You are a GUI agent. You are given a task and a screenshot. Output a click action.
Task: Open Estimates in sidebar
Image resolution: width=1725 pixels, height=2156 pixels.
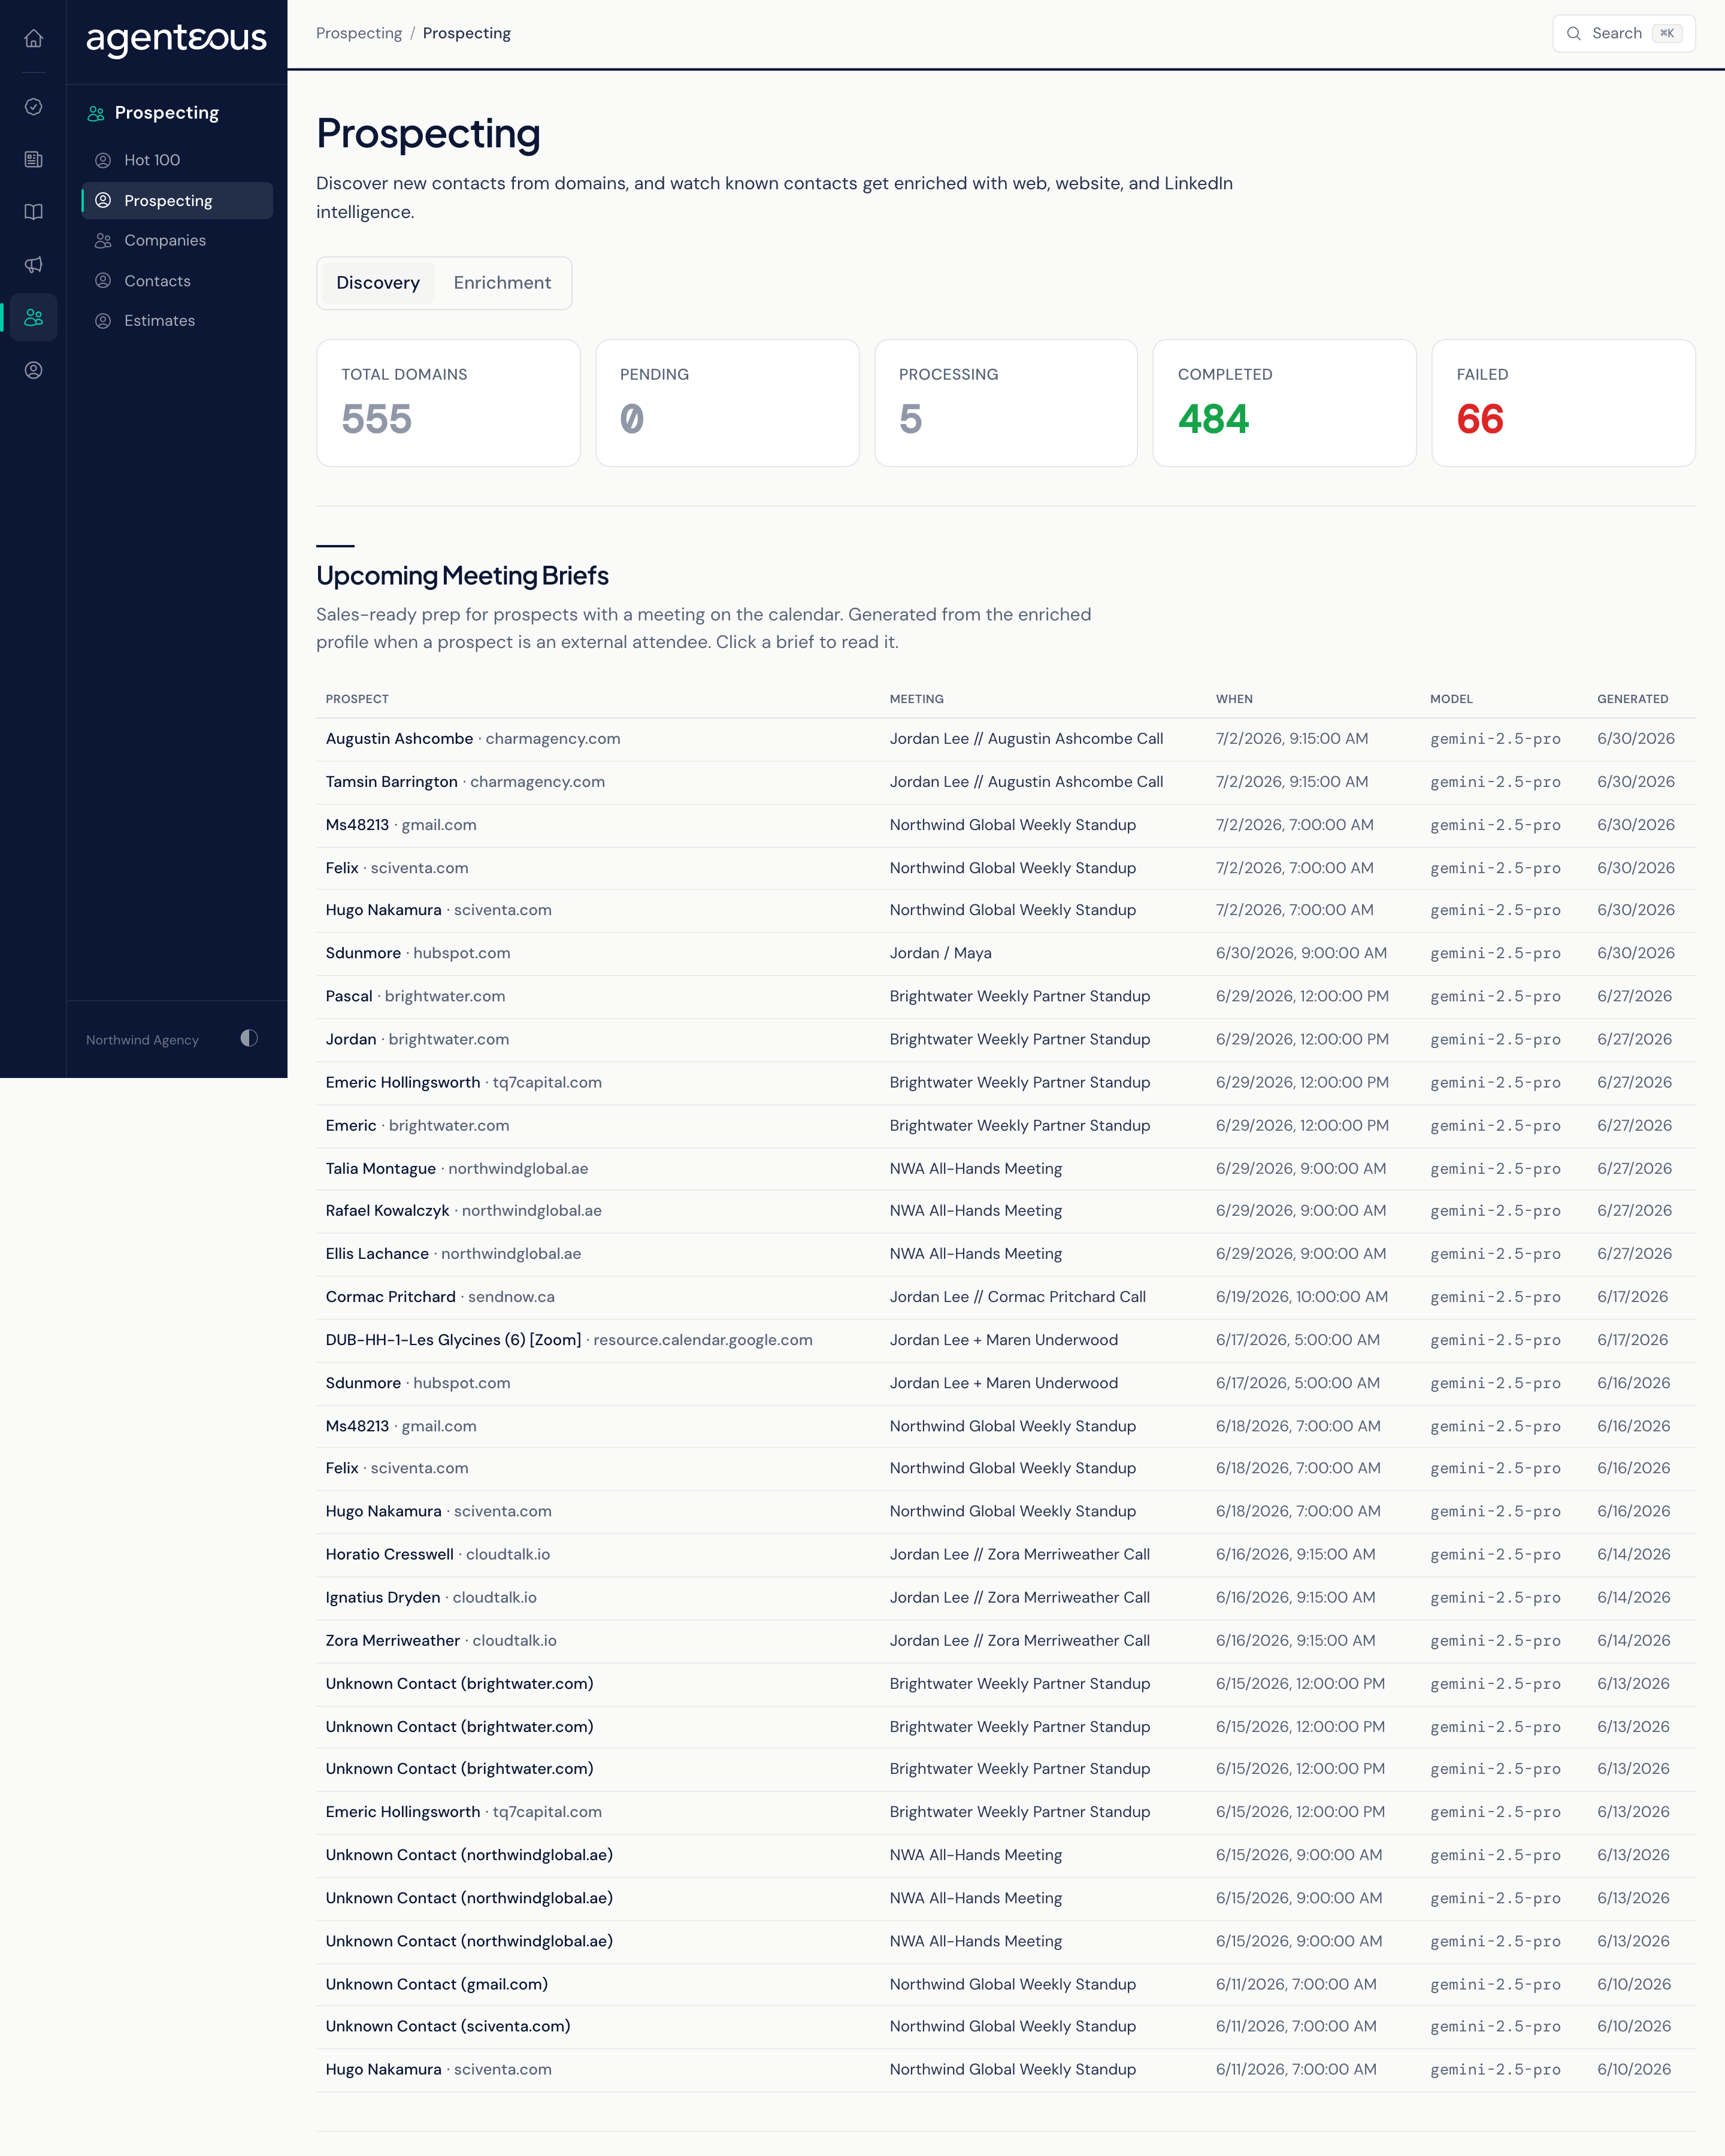(x=177, y=321)
